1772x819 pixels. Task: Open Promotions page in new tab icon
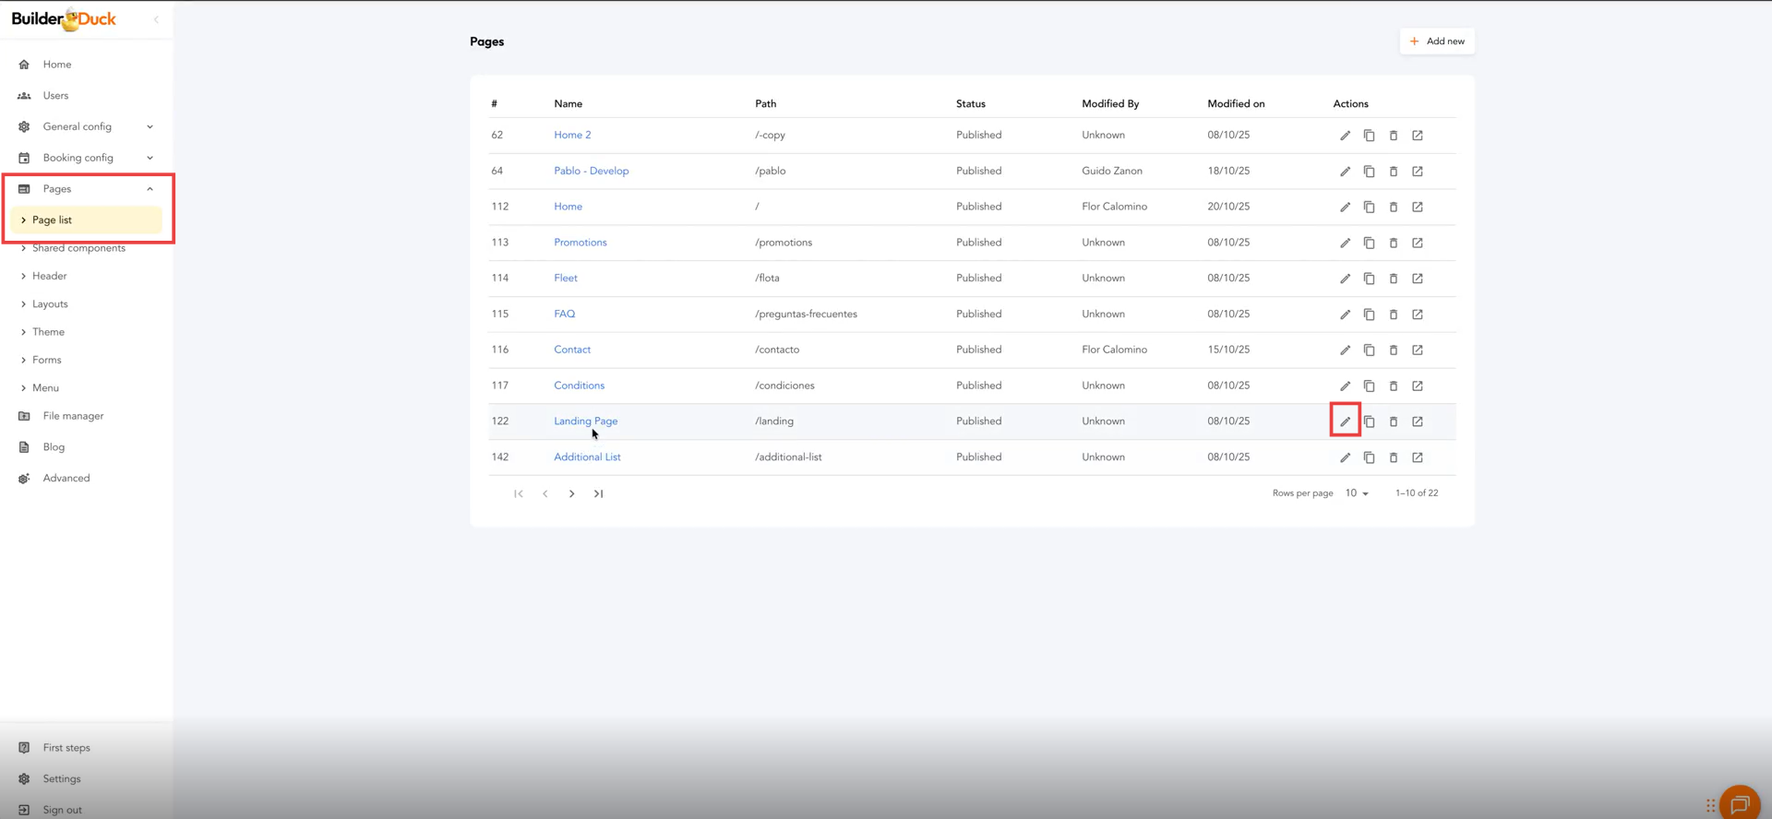[x=1417, y=243]
